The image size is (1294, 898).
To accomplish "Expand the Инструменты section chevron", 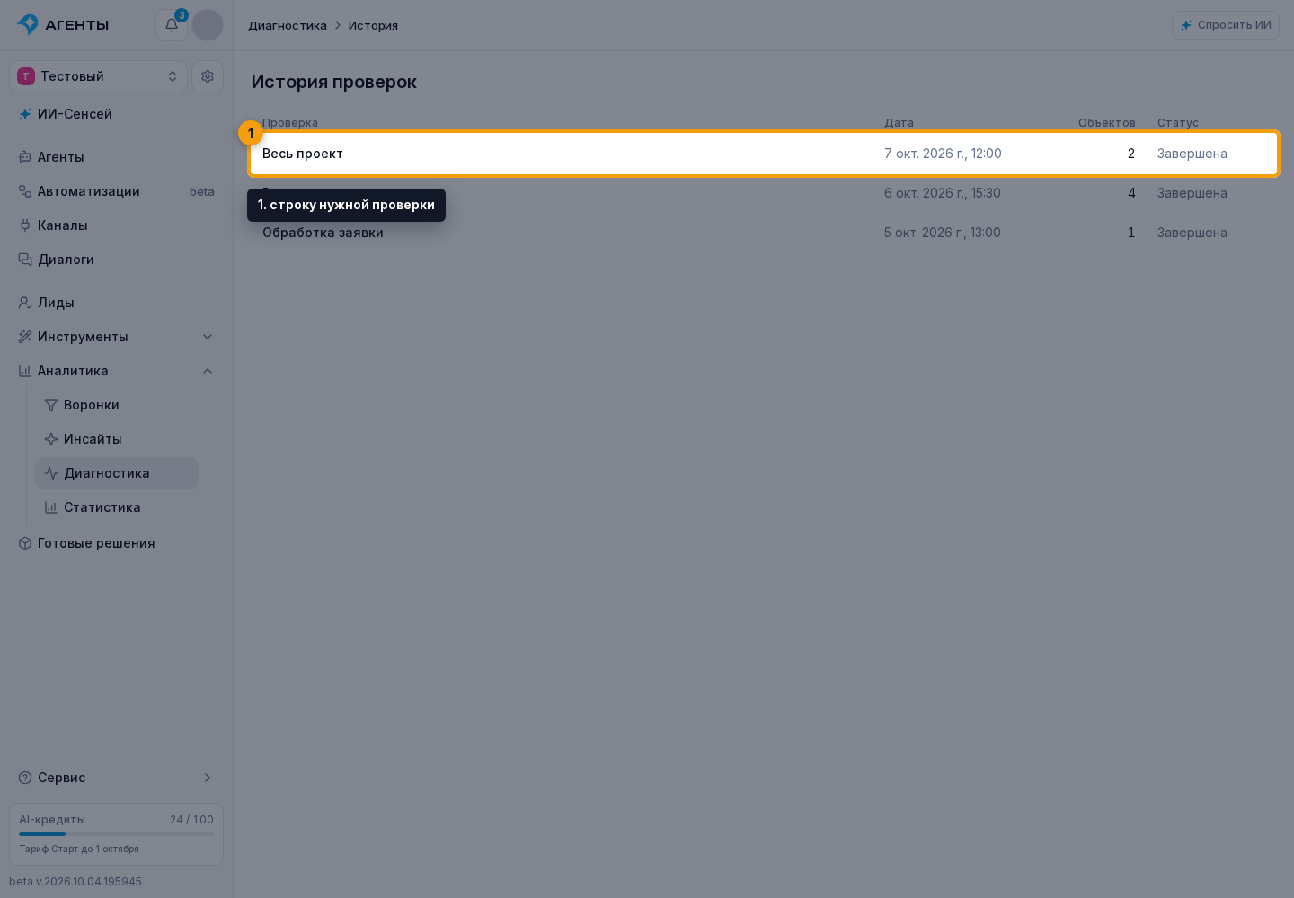I will 208,337.
